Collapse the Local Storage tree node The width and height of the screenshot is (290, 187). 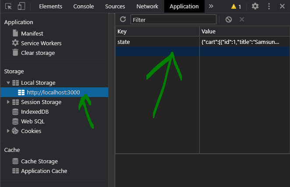pyautogui.click(x=8, y=83)
